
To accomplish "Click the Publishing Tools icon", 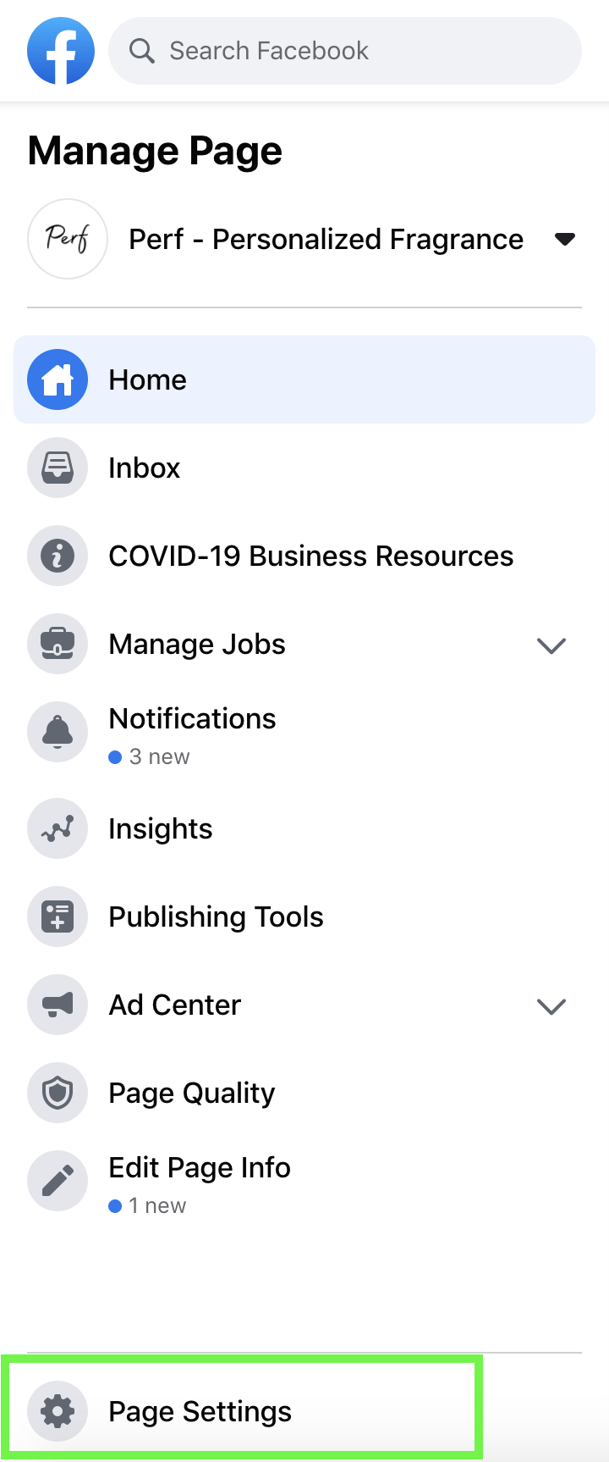I will click(x=58, y=917).
